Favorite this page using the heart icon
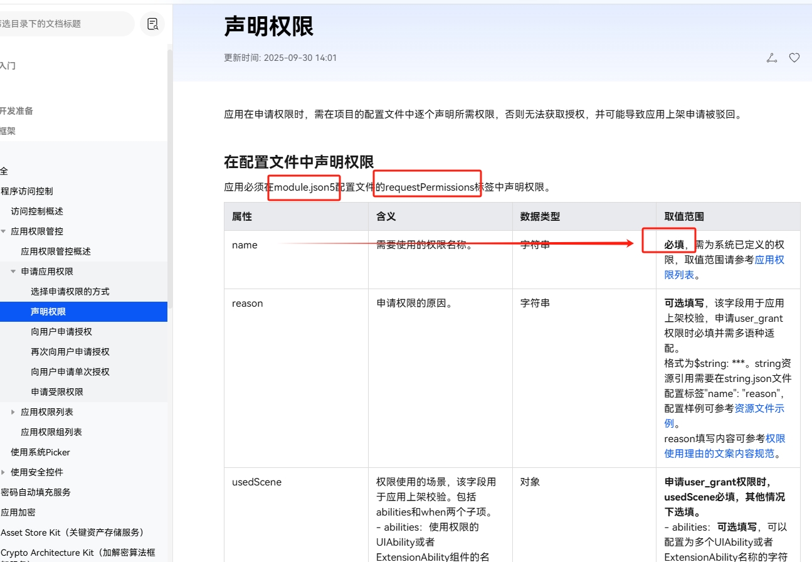 point(794,57)
